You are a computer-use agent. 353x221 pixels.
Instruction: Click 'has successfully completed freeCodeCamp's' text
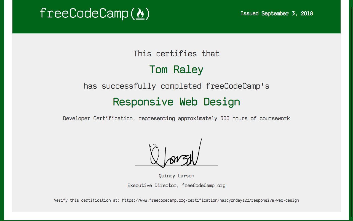[x=176, y=86]
